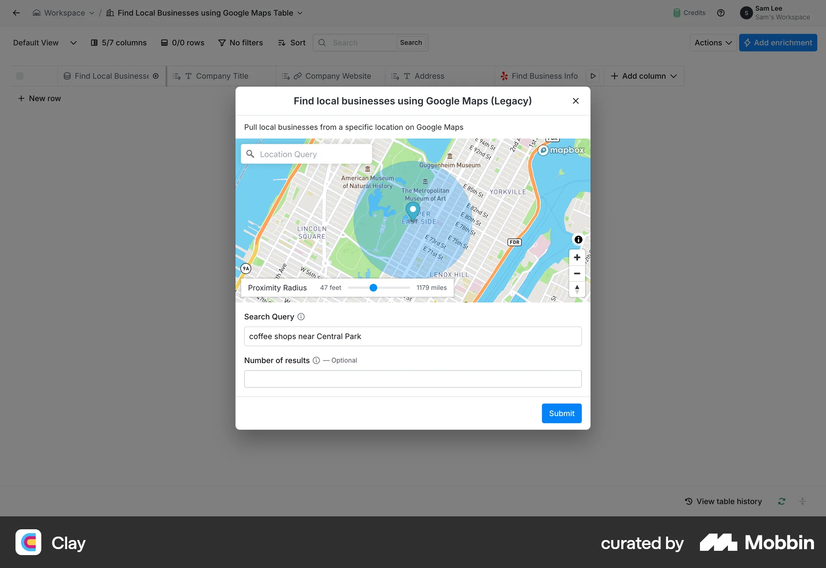Image resolution: width=826 pixels, height=568 pixels.
Task: Close the Google Maps dialog
Action: [x=576, y=101]
